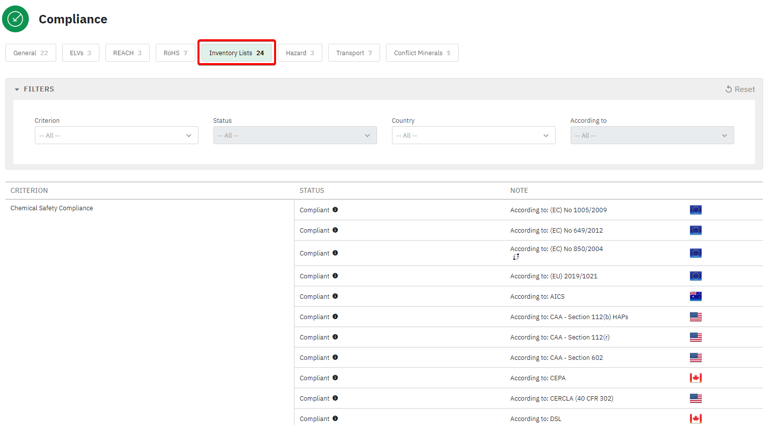The height and width of the screenshot is (425, 770).
Task: Click info icon on CERCLA (40 CFR 302) row
Action: click(335, 398)
